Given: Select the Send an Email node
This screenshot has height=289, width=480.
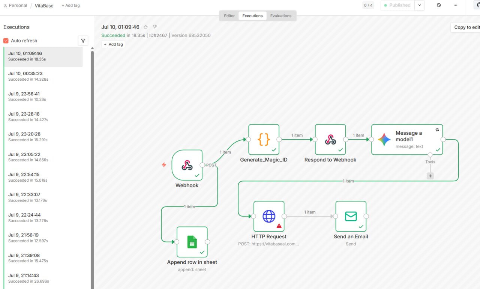Looking at the screenshot, I should (351, 216).
